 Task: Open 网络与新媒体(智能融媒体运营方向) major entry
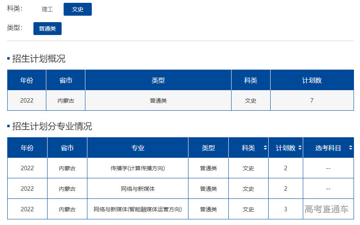(x=138, y=209)
